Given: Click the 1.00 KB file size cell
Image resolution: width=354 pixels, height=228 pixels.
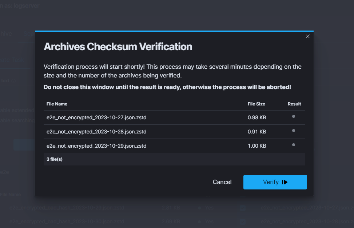Looking at the screenshot, I should [256, 146].
